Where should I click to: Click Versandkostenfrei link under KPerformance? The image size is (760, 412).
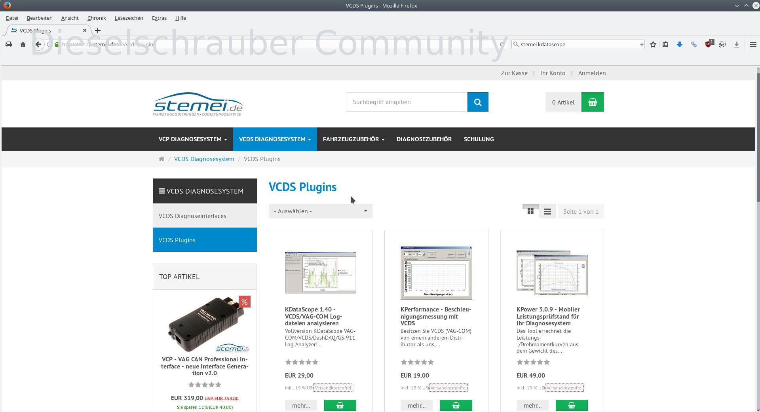[x=448, y=388]
